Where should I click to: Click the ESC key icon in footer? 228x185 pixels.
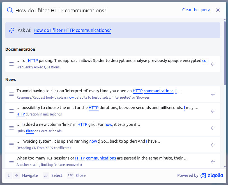tap(70, 175)
